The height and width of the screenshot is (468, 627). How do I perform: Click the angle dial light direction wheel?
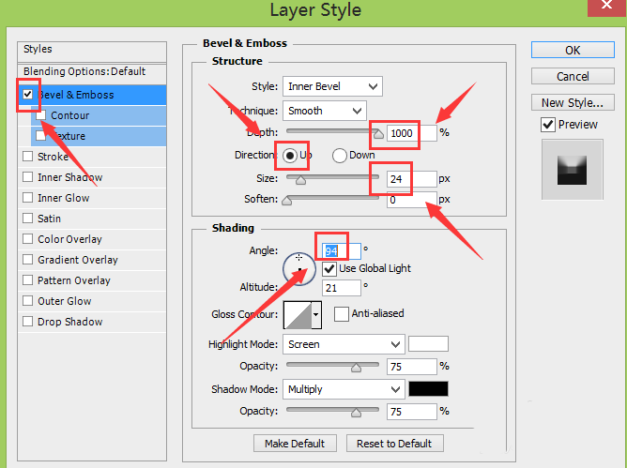click(299, 268)
